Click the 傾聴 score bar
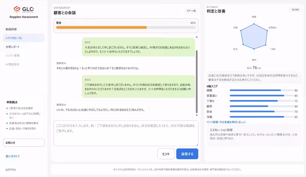 point(262,90)
